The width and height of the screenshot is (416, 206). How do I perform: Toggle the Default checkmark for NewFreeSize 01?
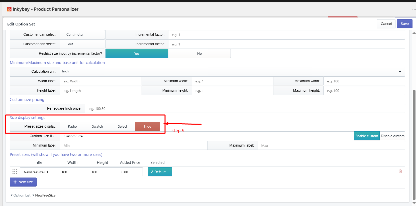click(160, 172)
